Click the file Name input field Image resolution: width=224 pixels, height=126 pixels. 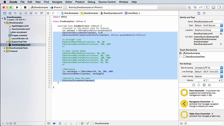[208, 22]
